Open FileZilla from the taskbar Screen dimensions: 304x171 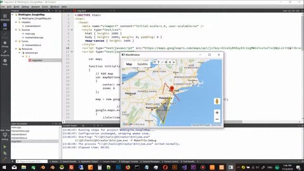point(71,167)
